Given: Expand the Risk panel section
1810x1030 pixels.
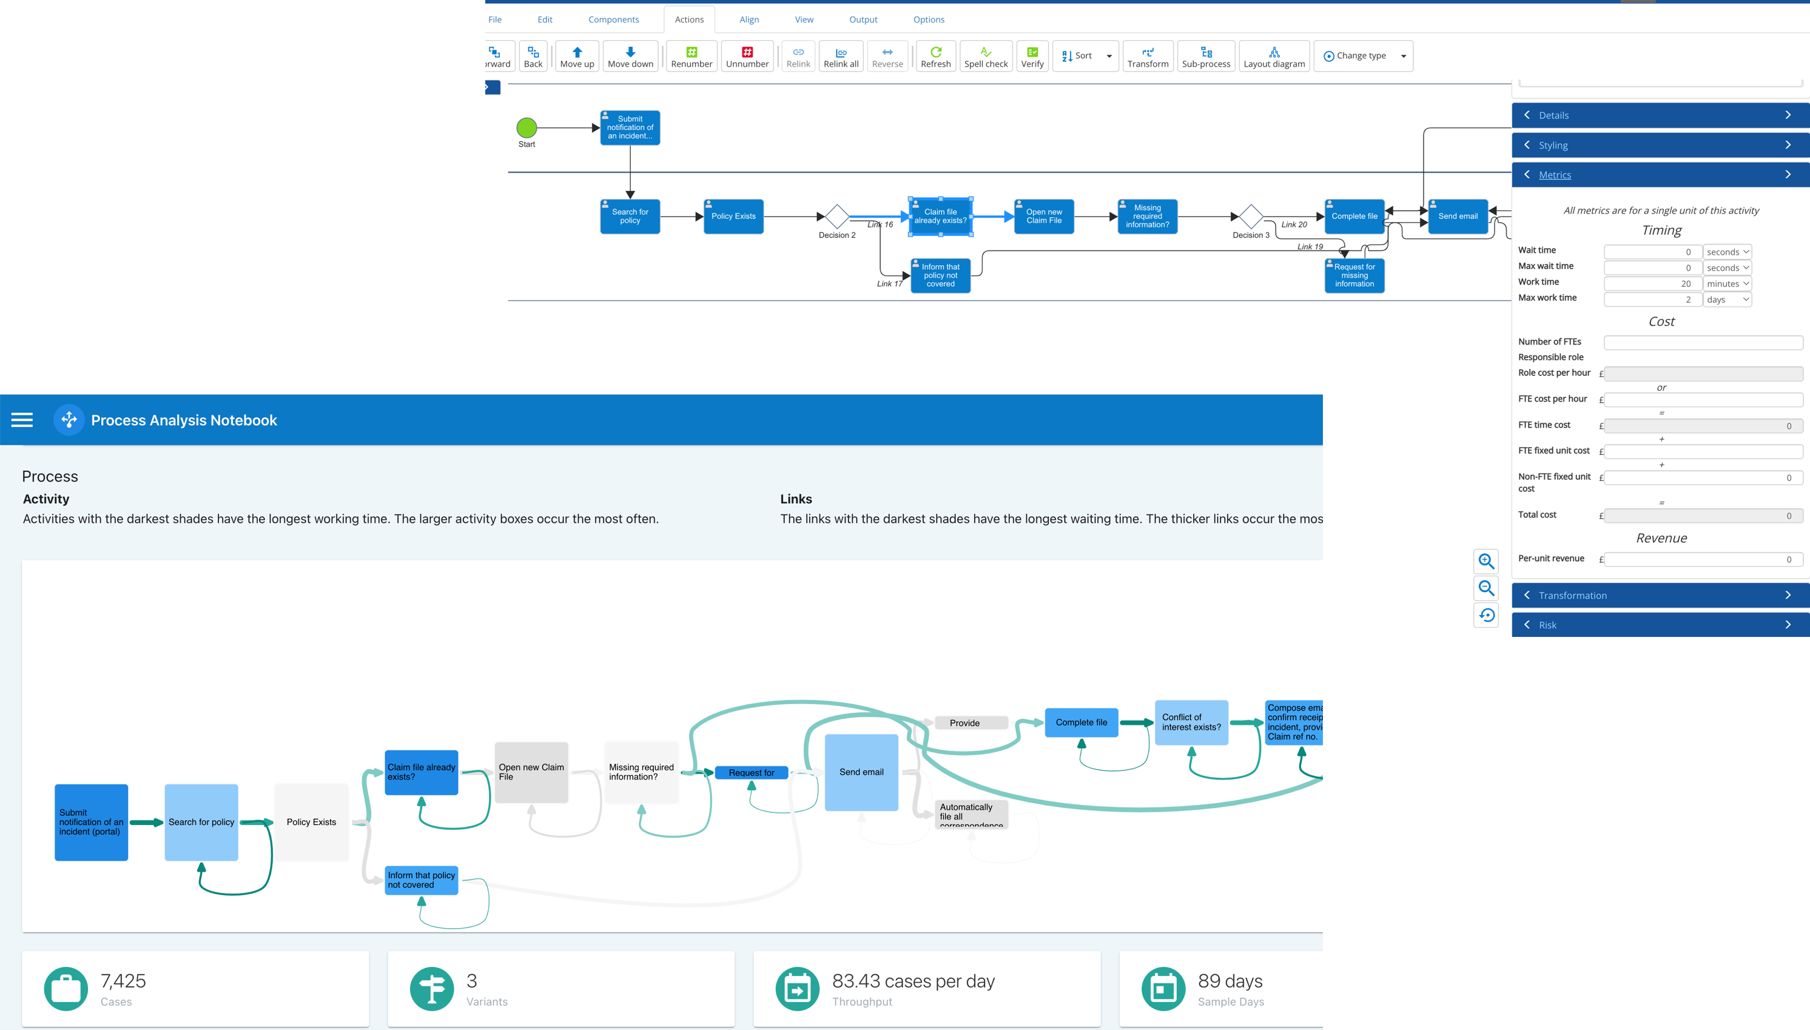Looking at the screenshot, I should click(x=1660, y=625).
